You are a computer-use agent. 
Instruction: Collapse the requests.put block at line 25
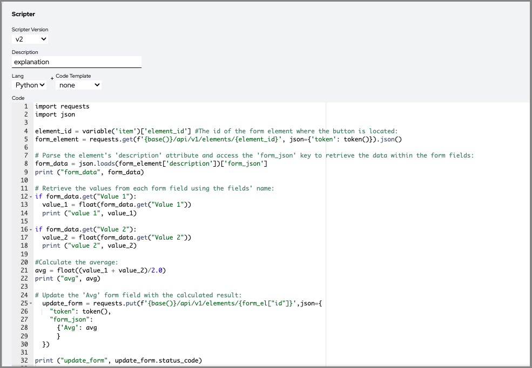click(x=30, y=304)
